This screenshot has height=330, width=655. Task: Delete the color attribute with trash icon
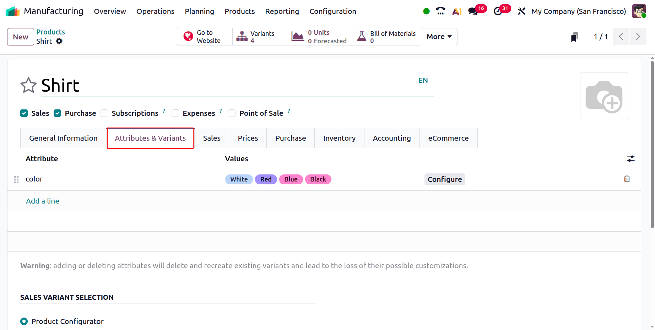[x=627, y=179]
